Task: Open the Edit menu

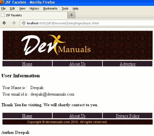Action: click(x=12, y=9)
